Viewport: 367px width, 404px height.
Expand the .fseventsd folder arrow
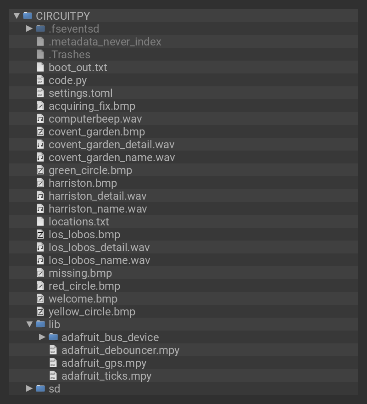pyautogui.click(x=29, y=28)
